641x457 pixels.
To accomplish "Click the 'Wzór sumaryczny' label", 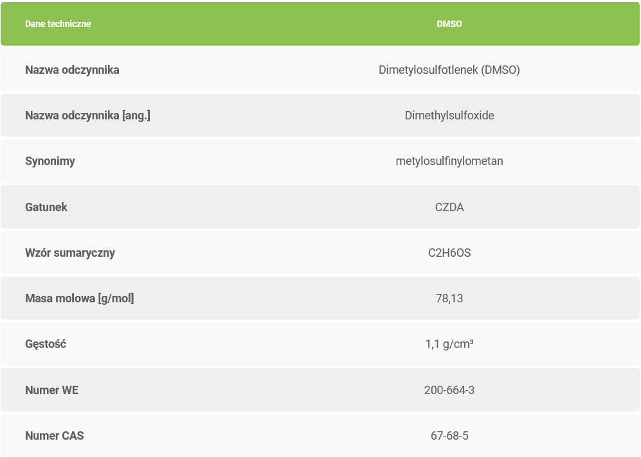I will (x=70, y=252).
